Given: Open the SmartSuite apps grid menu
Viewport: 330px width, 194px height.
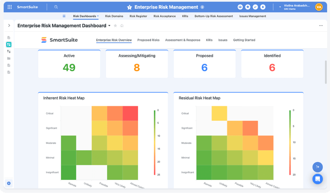Looking at the screenshot, I should click(x=10, y=7).
